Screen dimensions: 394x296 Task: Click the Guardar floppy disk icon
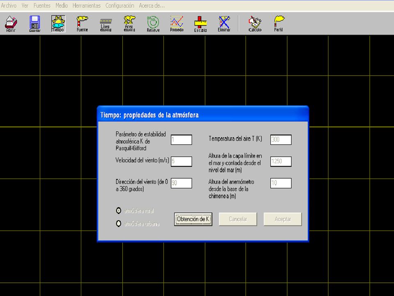click(x=34, y=24)
